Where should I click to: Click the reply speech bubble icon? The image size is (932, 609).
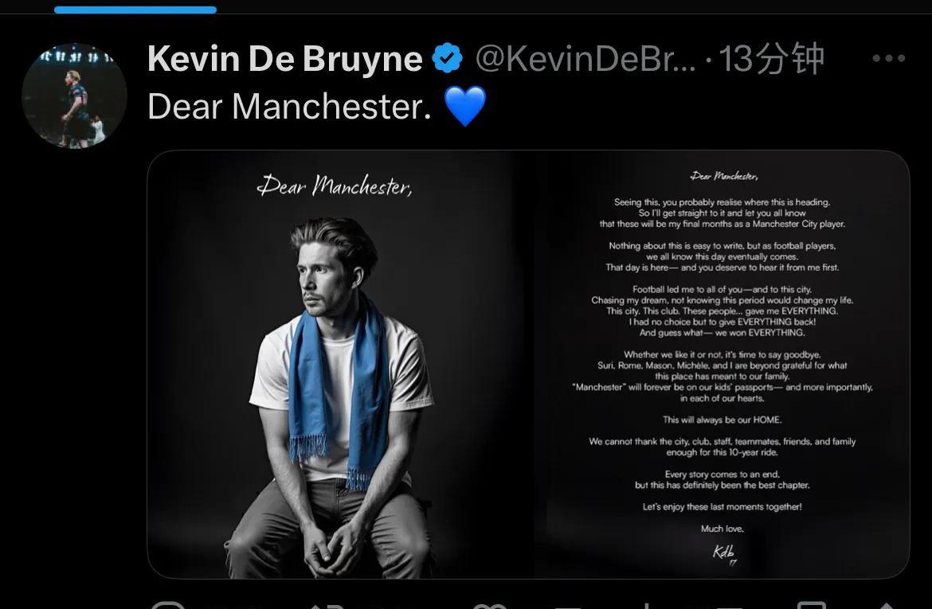(x=167, y=605)
